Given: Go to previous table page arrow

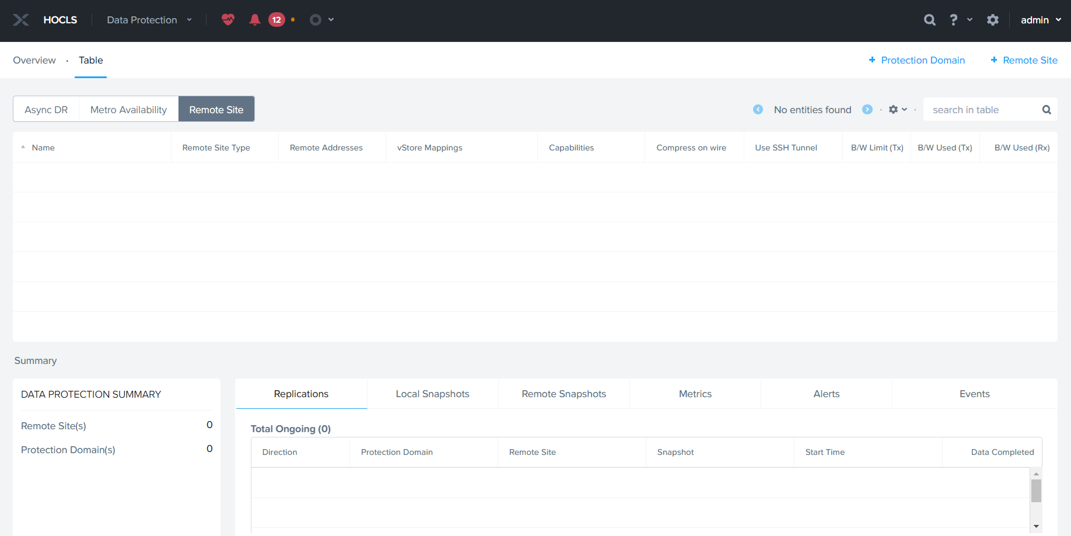Looking at the screenshot, I should [758, 110].
